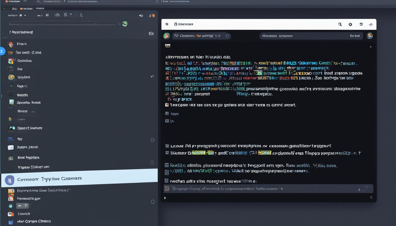
Task: Select the radio circle below the "Boal" row
Action: click(x=152, y=162)
